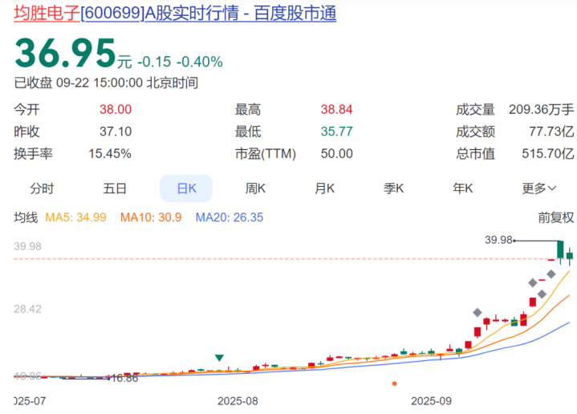Click the 39.98 high price annotation
The height and width of the screenshot is (414, 577).
[x=498, y=240]
